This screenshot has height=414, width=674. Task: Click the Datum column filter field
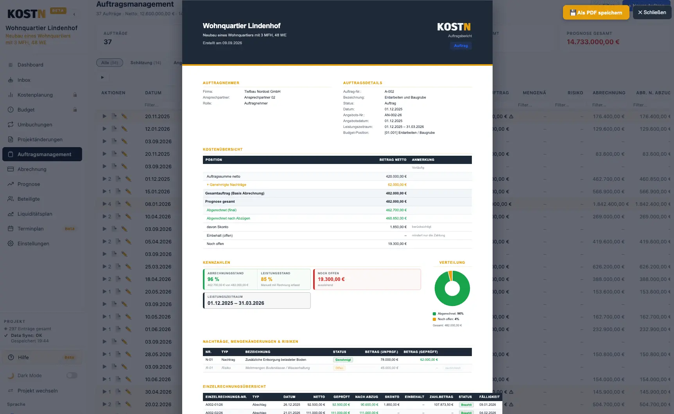[160, 105]
